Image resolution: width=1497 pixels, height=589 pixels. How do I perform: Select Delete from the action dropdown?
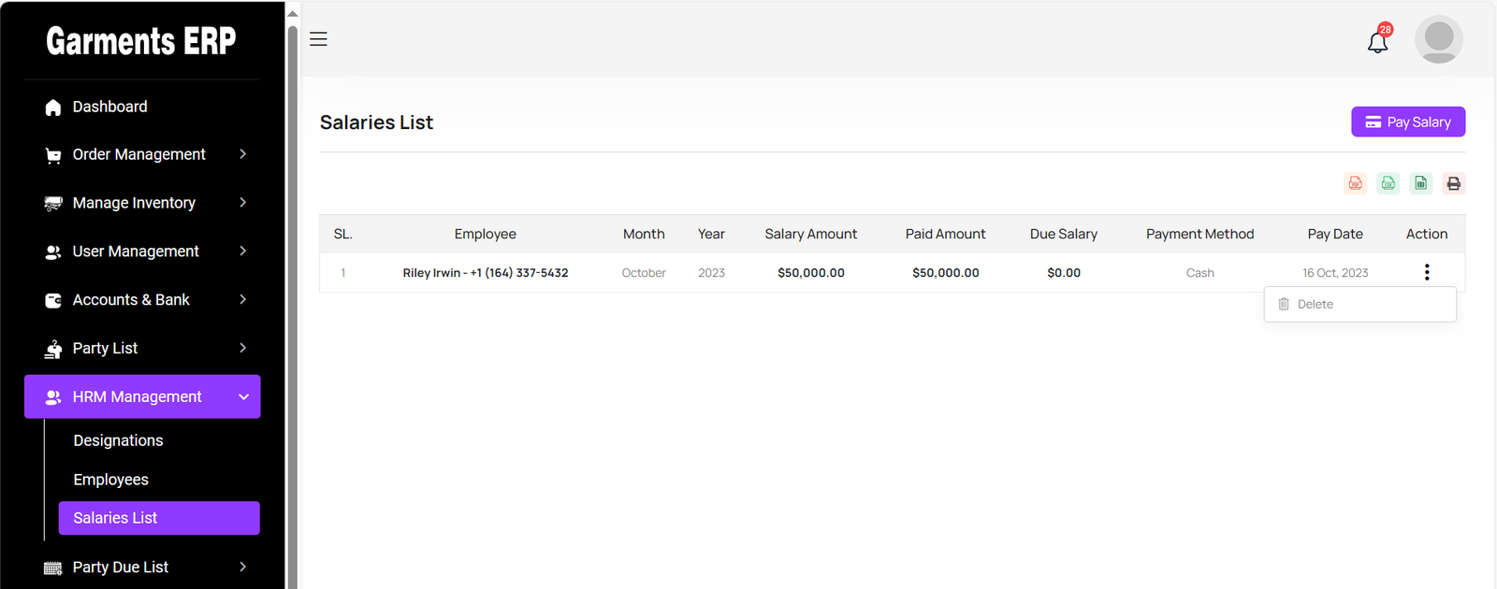point(1315,304)
